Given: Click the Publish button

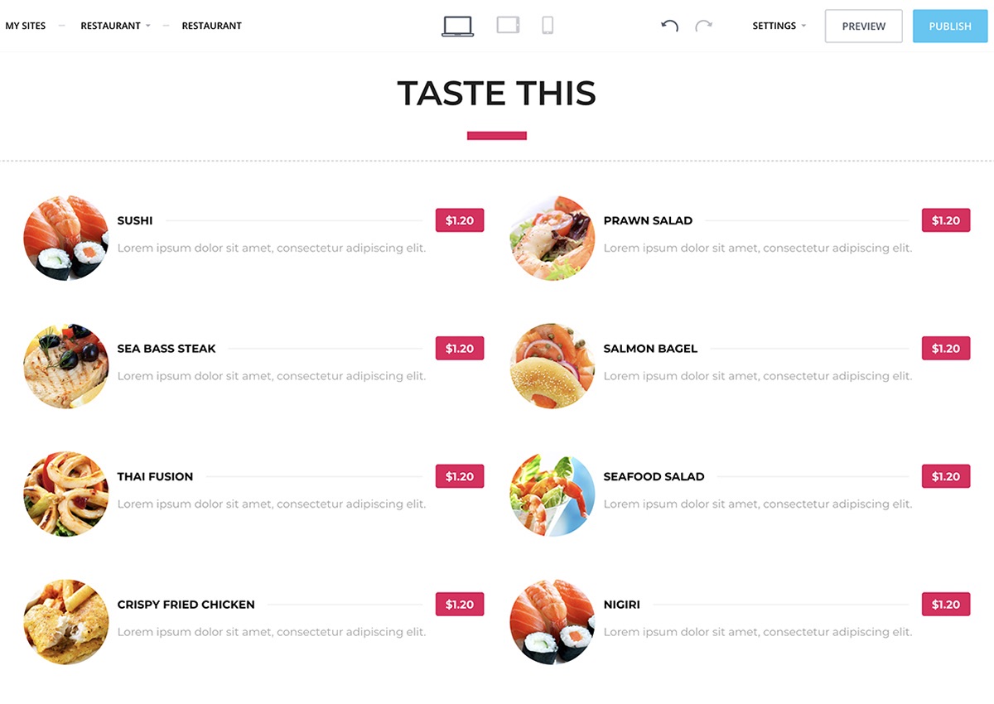Looking at the screenshot, I should [x=950, y=26].
